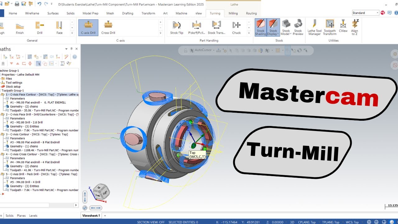Open the Standard workspace dropdown
Screen dimensions: 398x224
click(x=377, y=13)
